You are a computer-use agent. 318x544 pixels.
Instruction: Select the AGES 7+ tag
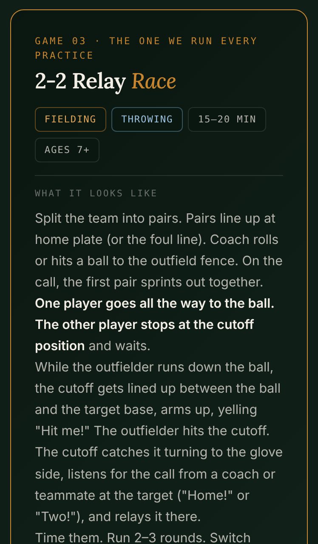[67, 150]
